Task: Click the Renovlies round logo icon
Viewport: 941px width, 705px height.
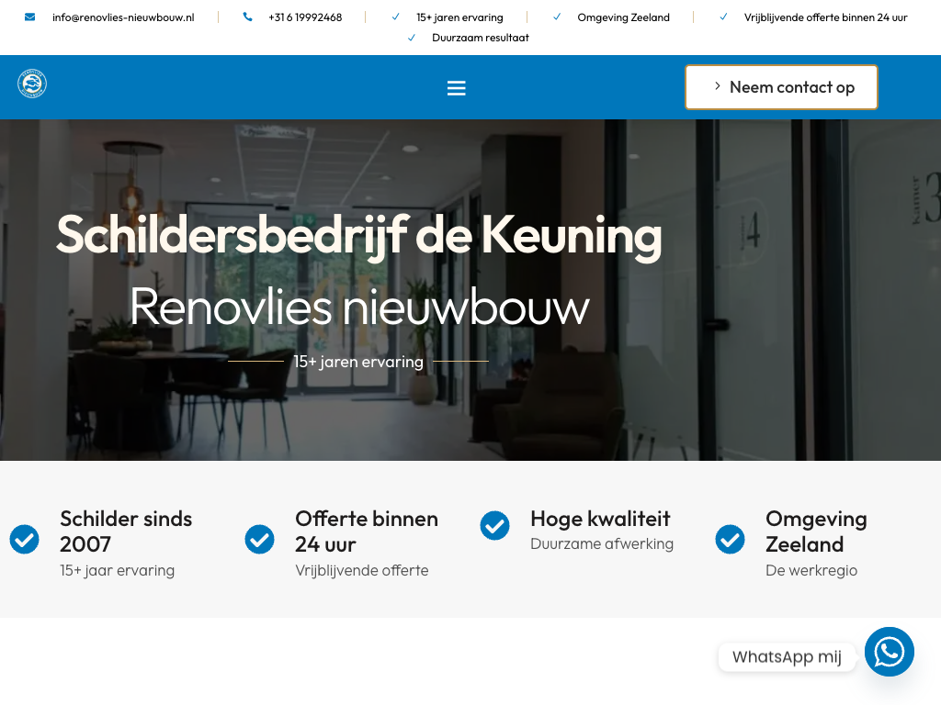Action: coord(32,84)
